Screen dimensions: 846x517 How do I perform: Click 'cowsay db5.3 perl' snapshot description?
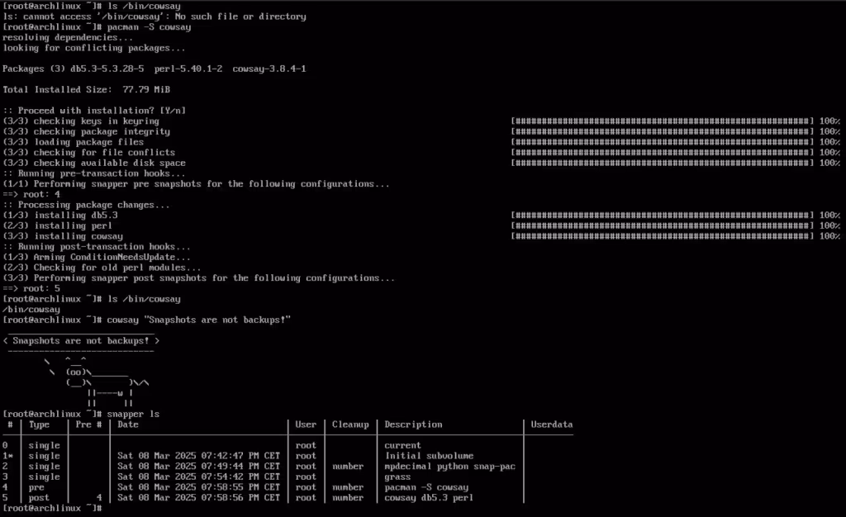pyautogui.click(x=429, y=498)
